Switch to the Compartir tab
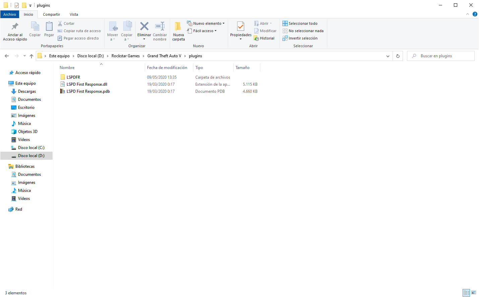 [51, 14]
